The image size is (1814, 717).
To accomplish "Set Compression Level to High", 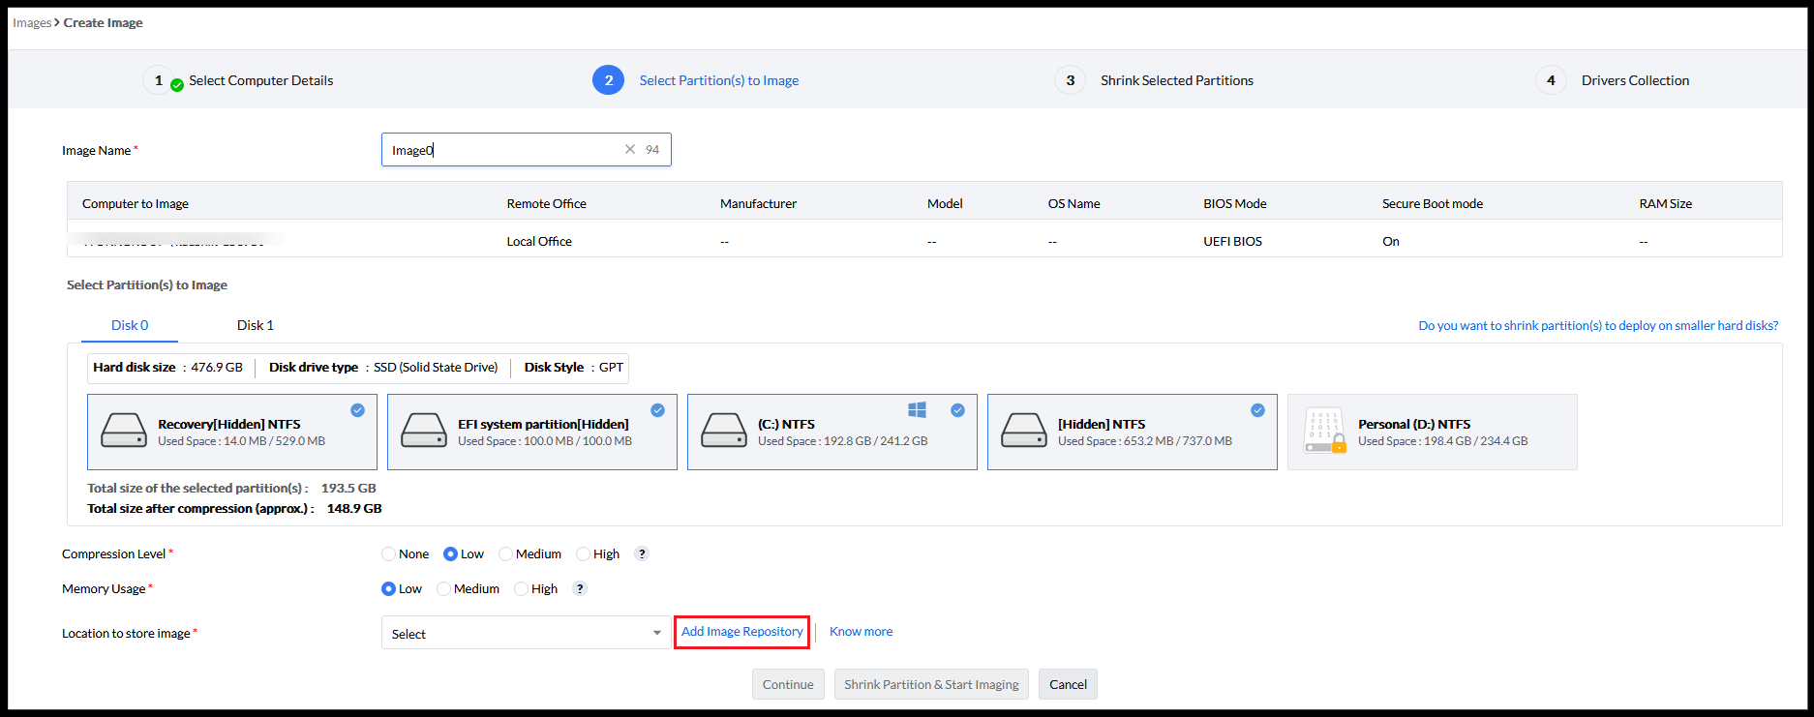I will [584, 554].
